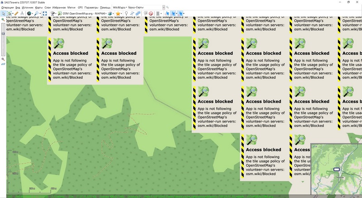Toggle full screen map view icon
This screenshot has width=362, height=198.
[x=45, y=14]
